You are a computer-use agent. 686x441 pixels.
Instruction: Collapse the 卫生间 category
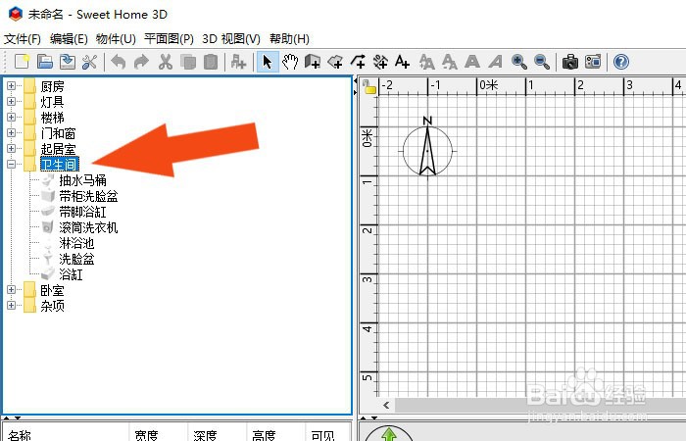12,165
